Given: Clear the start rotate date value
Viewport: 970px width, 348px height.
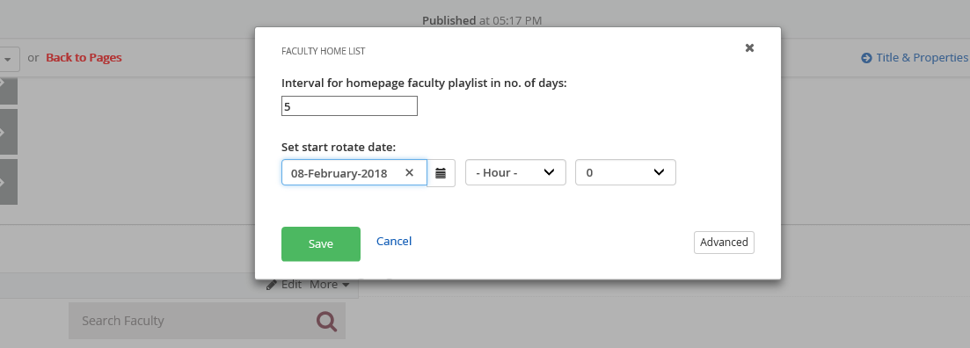Looking at the screenshot, I should [409, 173].
